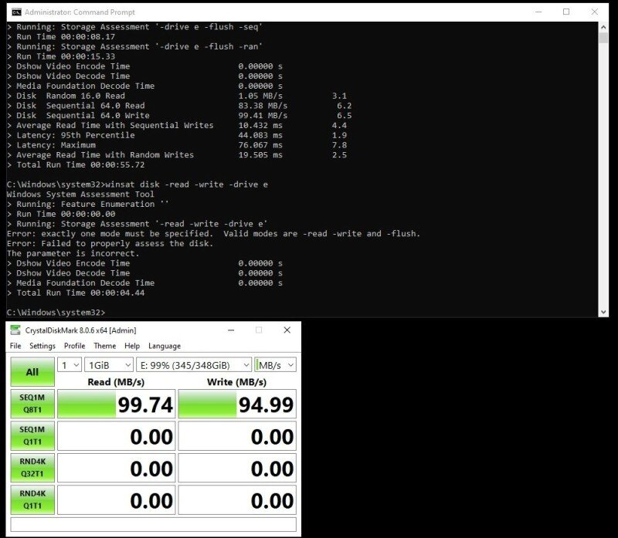618x538 pixels.
Task: Click the 'Disk Random 16.0 Read' line
Action: pyautogui.click(x=177, y=96)
